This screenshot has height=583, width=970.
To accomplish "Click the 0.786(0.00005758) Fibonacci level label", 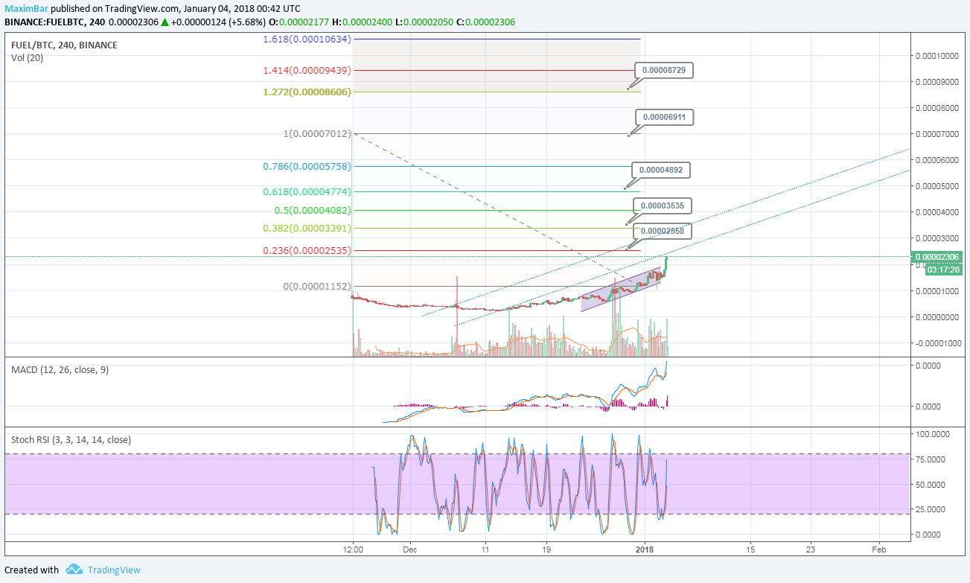I will pyautogui.click(x=307, y=166).
